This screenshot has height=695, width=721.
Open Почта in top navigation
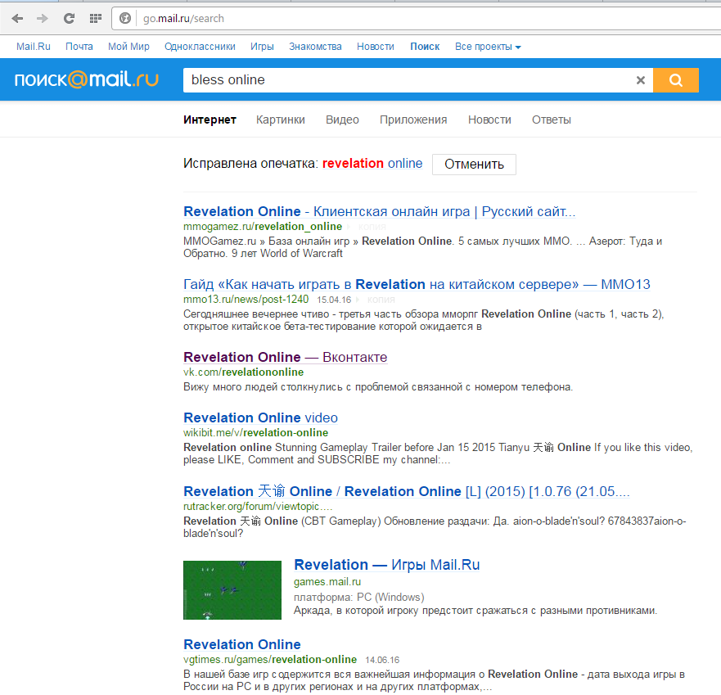[79, 47]
